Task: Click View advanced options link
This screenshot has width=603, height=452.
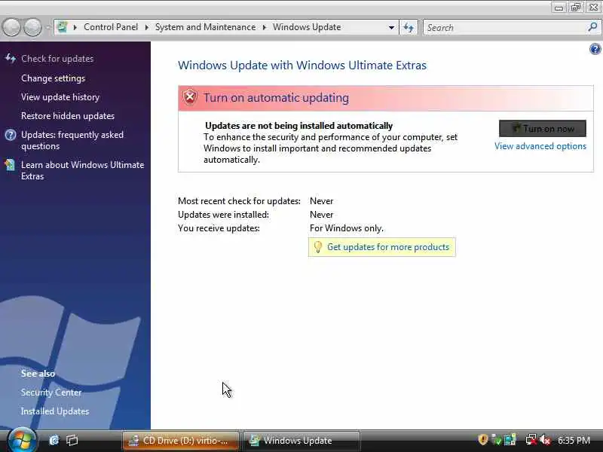Action: (540, 146)
